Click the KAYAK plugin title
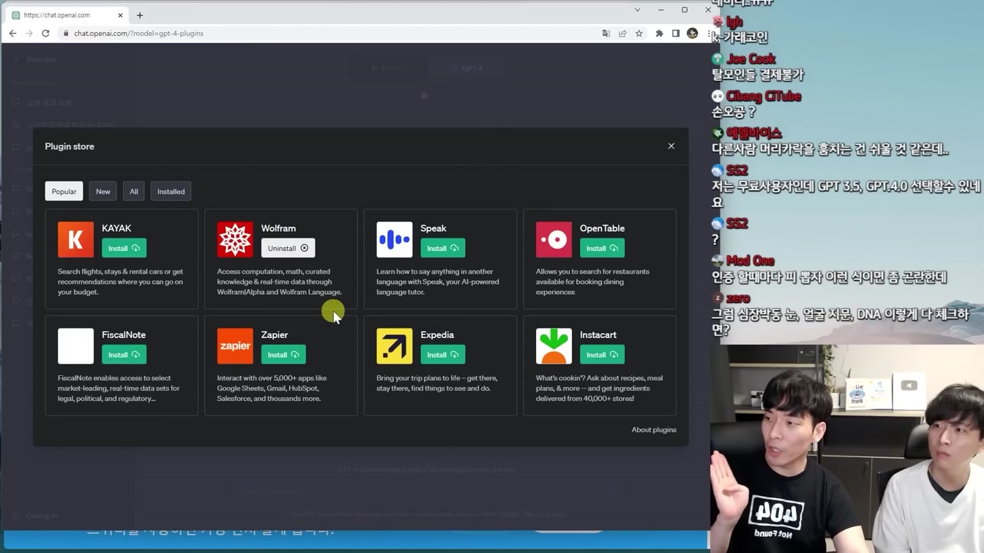984x553 pixels. pos(116,228)
